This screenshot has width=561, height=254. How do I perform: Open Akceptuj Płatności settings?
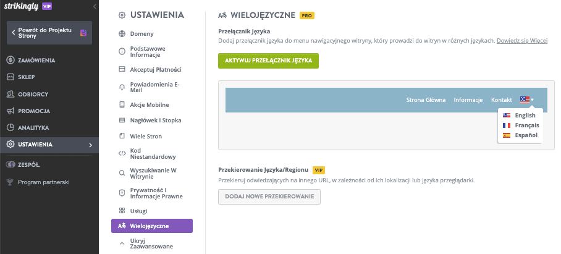(156, 69)
